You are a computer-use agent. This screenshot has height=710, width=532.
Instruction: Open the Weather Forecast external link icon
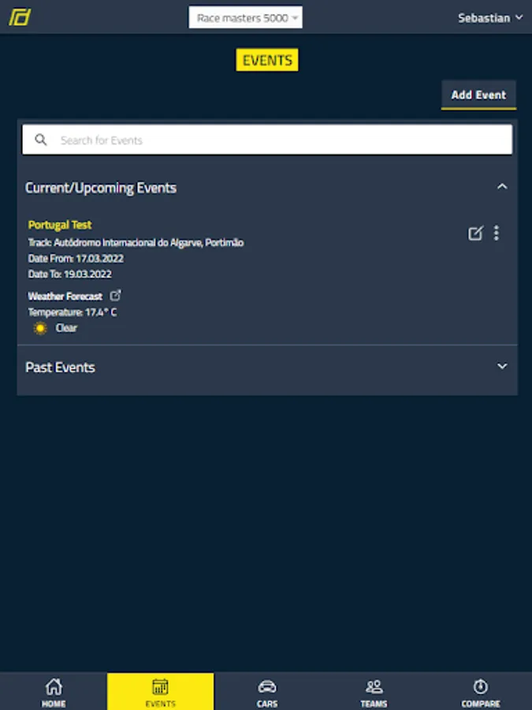click(x=115, y=296)
